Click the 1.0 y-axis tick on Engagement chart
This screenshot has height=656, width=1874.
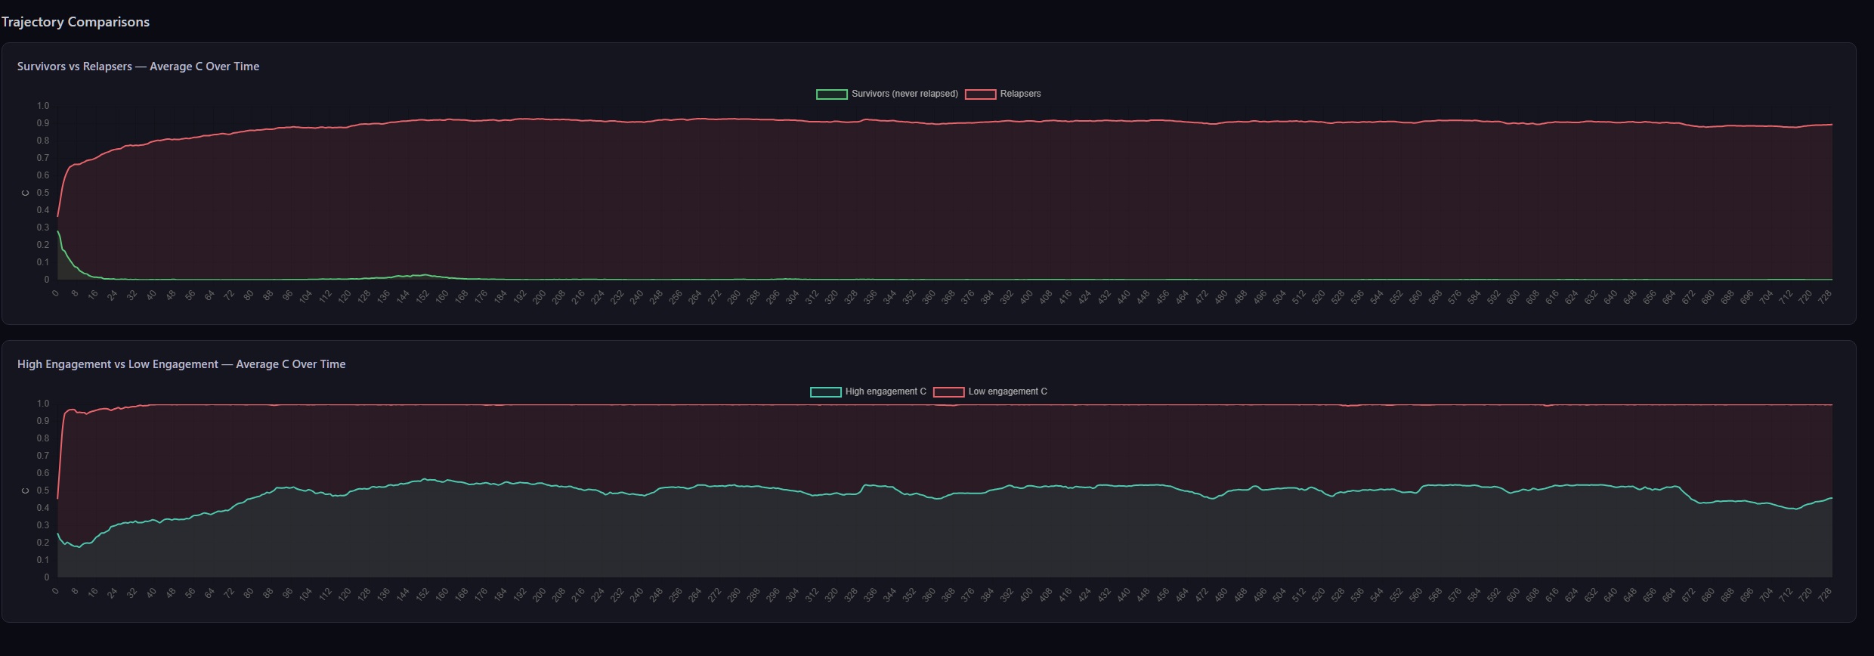click(42, 404)
